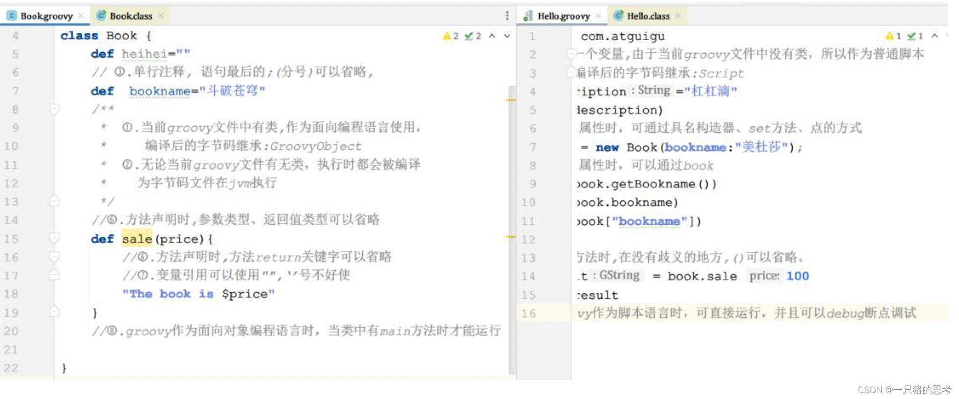959x399 pixels.
Task: Click the Hello.groovy script file icon
Action: [x=528, y=16]
